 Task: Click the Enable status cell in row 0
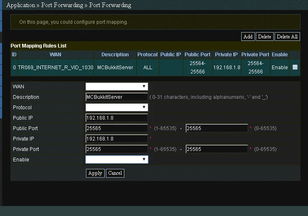(280, 68)
